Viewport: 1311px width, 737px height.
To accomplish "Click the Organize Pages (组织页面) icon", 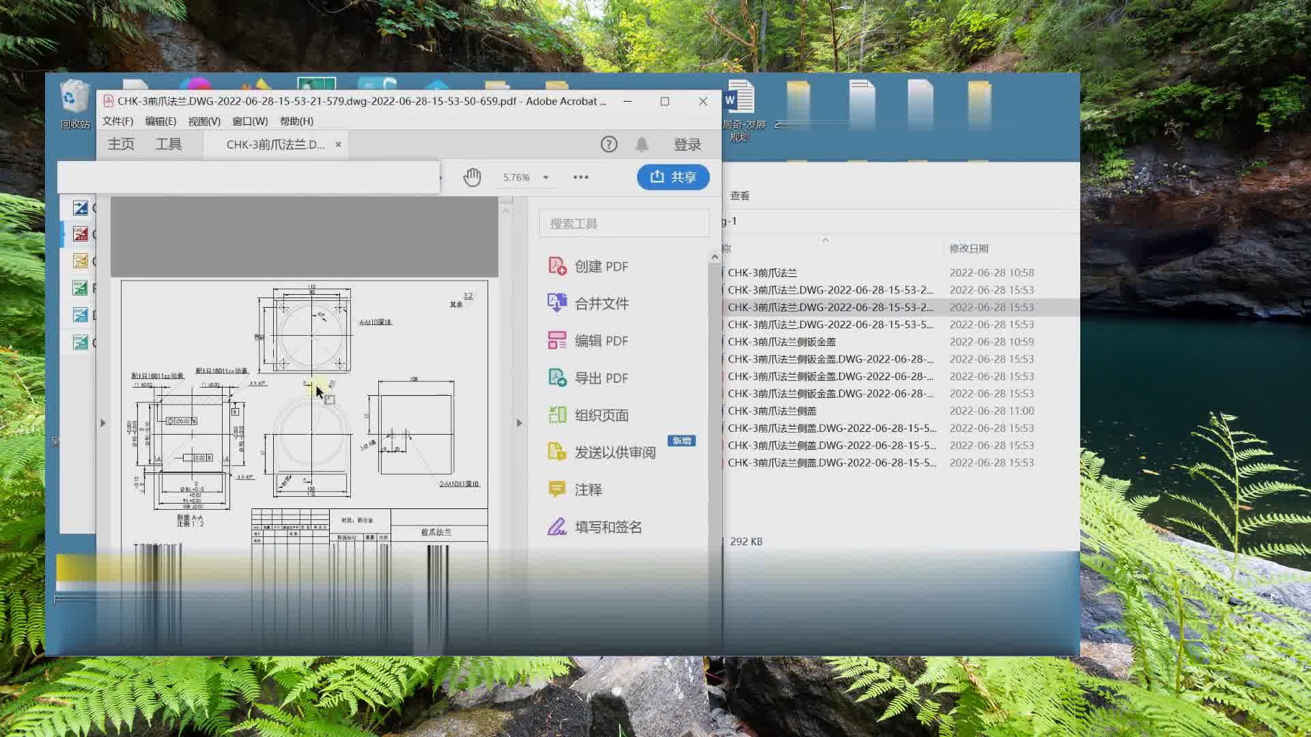I will 557,415.
